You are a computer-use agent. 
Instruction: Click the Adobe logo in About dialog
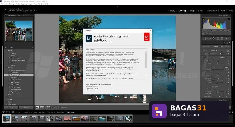tap(147, 37)
